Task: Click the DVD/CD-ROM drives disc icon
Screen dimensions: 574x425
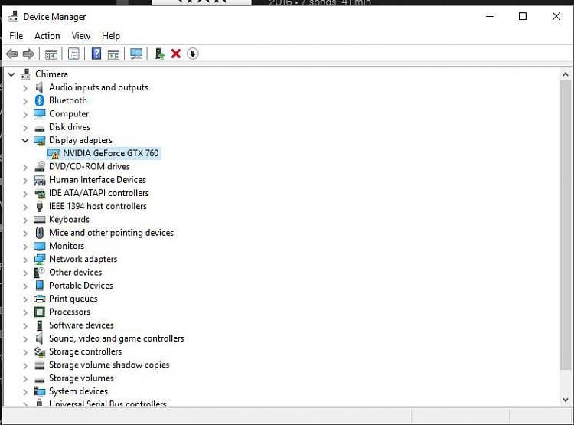Action: 40,166
